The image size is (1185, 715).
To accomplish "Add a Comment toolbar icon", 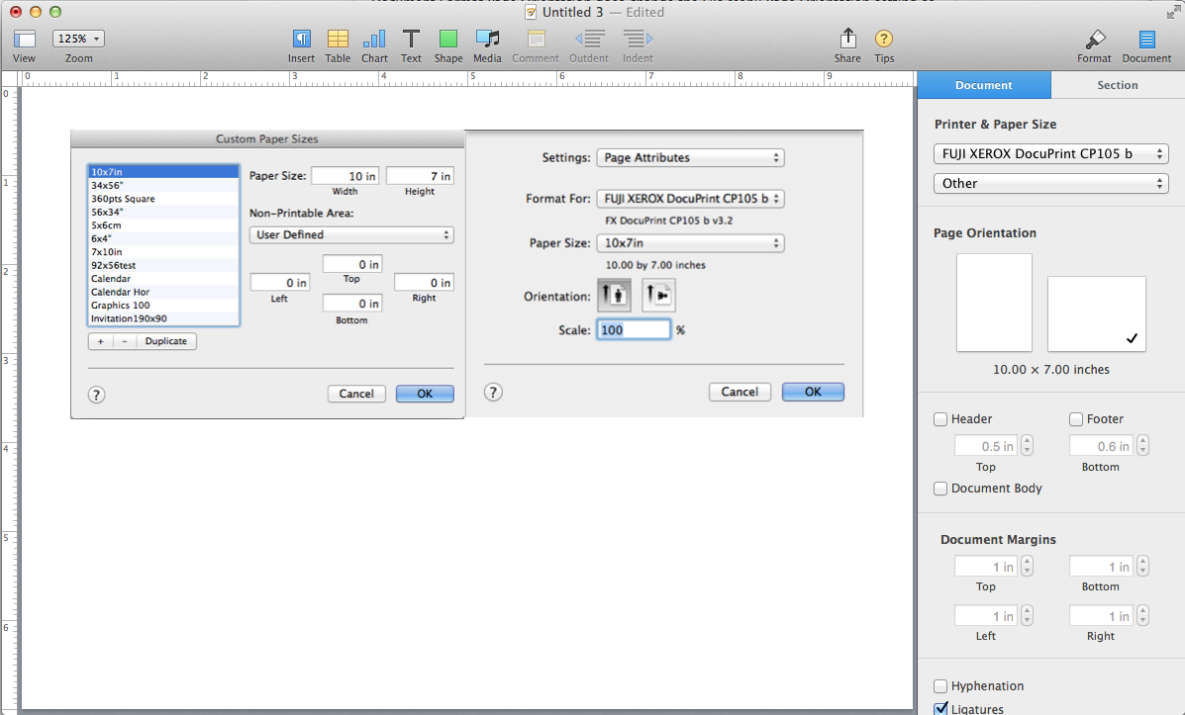I will (x=536, y=39).
